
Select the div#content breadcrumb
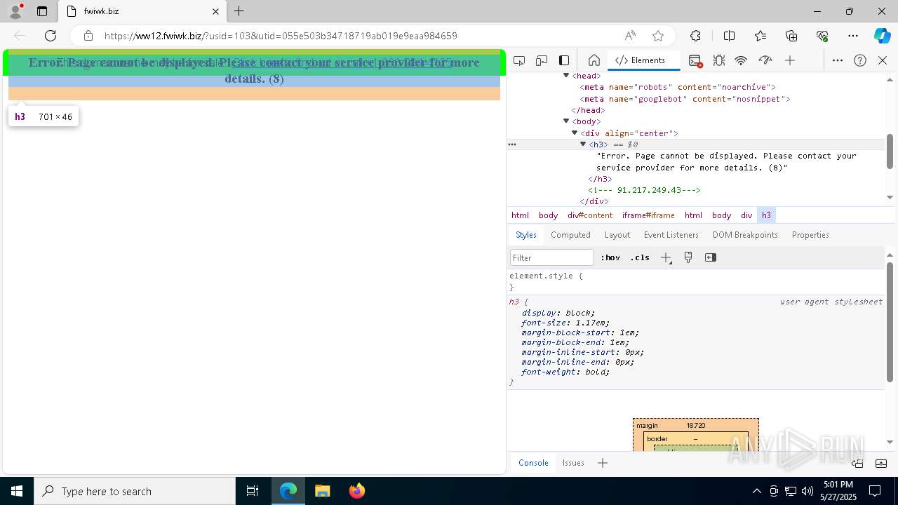pyautogui.click(x=590, y=215)
